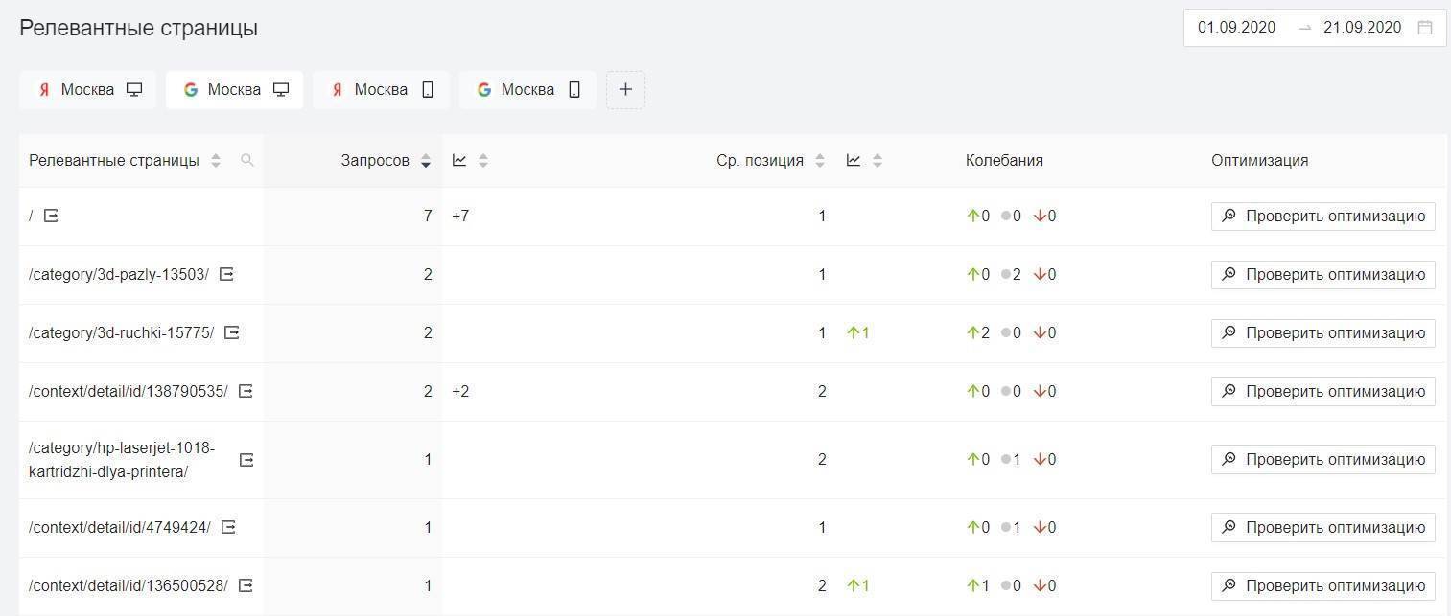Open external link icon for /category/3d-pazly-13503/
The height and width of the screenshot is (616, 1451).
click(x=226, y=274)
